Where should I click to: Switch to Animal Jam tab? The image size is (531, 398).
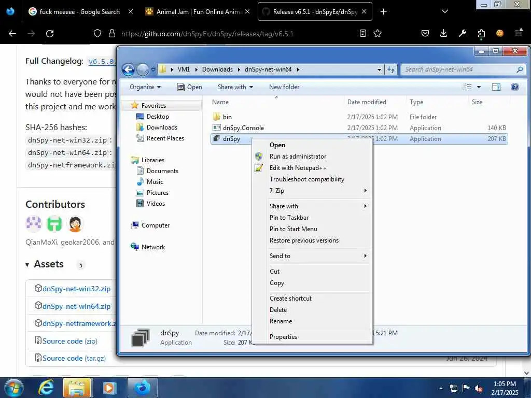[198, 11]
